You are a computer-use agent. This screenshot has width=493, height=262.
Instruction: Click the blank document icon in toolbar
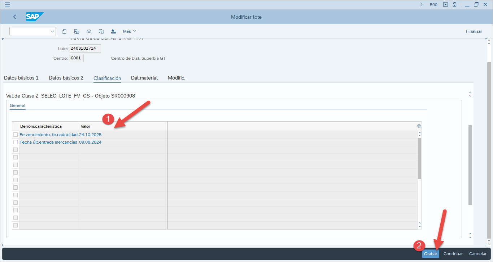pos(64,31)
